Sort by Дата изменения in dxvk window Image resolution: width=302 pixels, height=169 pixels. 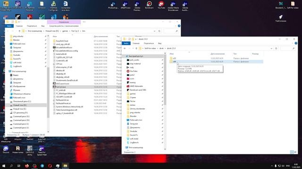pos(218,54)
